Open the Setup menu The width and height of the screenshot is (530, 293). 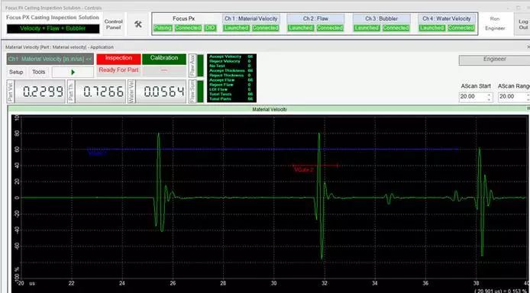[16, 72]
